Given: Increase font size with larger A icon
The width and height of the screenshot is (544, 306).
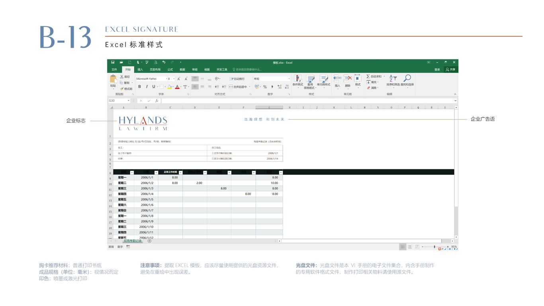Looking at the screenshot, I should click(x=179, y=79).
